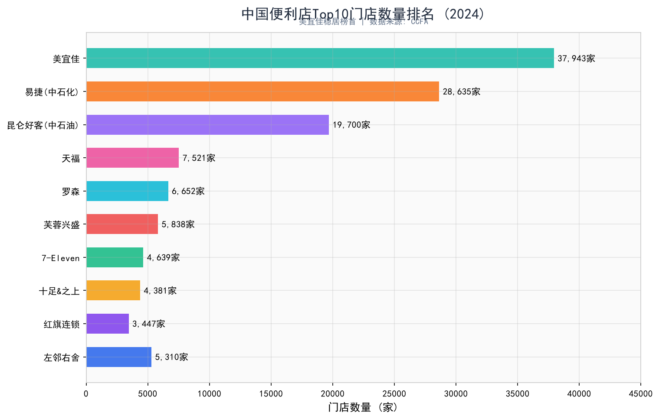
Task: Select the y-axis label "芙蓉兴盛"
Action: tap(62, 224)
